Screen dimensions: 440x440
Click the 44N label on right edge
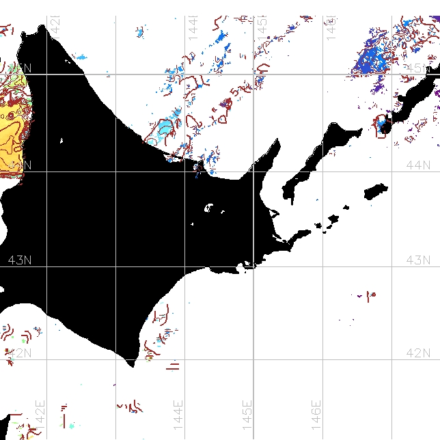(x=418, y=165)
